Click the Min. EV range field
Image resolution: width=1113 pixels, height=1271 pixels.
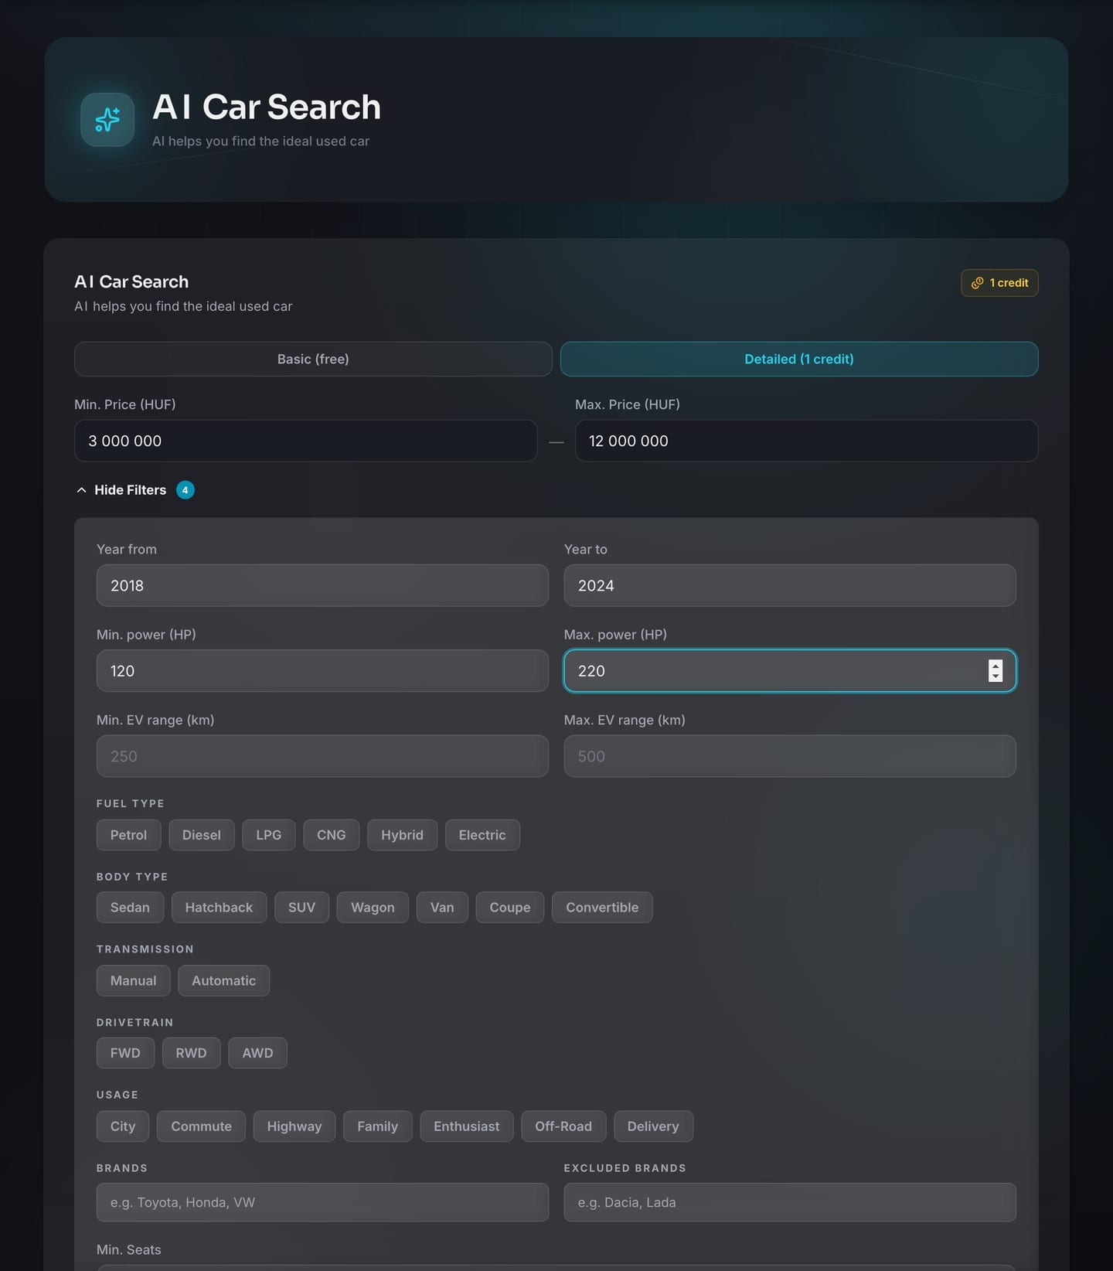pos(322,756)
